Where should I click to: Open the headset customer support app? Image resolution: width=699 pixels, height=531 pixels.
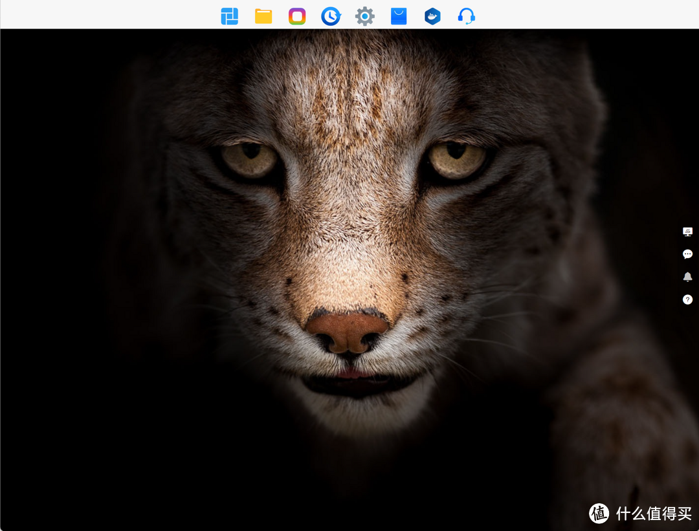tap(466, 16)
